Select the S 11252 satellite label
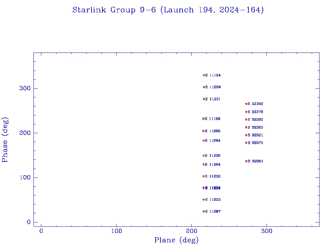The image size is (336, 252). [x=213, y=176]
